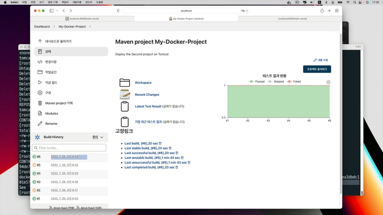Click the translate icon in the address bar
Viewport: 383px width, 215px height.
click(243, 11)
